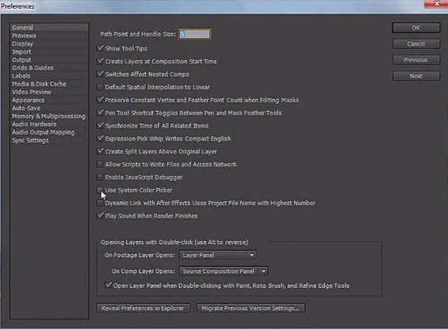
Task: Open the Memory & Multiprocessing category
Action: point(48,116)
